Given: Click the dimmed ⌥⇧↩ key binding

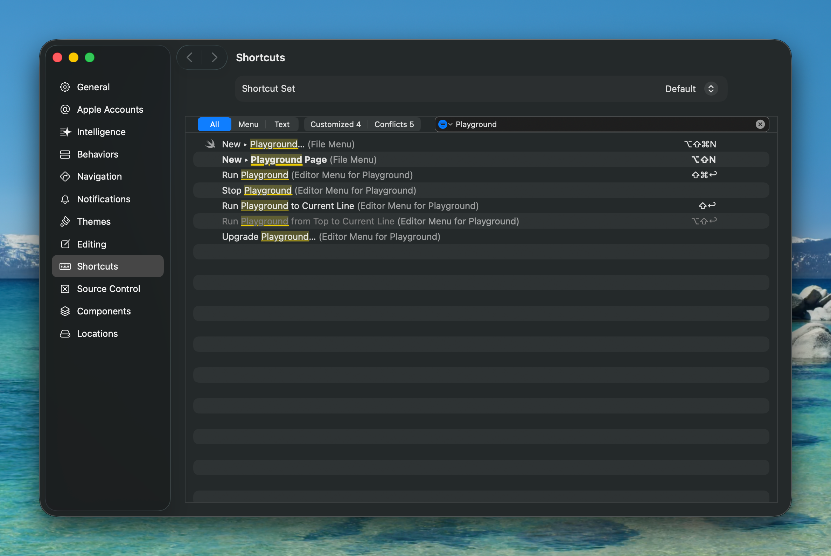Looking at the screenshot, I should 704,221.
